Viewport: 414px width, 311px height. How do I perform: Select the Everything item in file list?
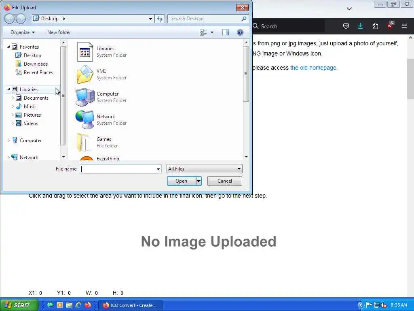point(108,158)
